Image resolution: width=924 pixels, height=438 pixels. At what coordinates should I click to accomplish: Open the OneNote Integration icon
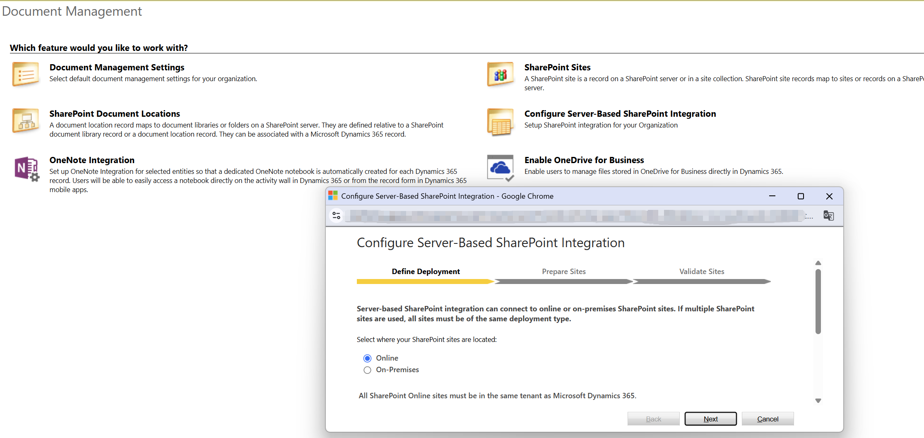(26, 169)
